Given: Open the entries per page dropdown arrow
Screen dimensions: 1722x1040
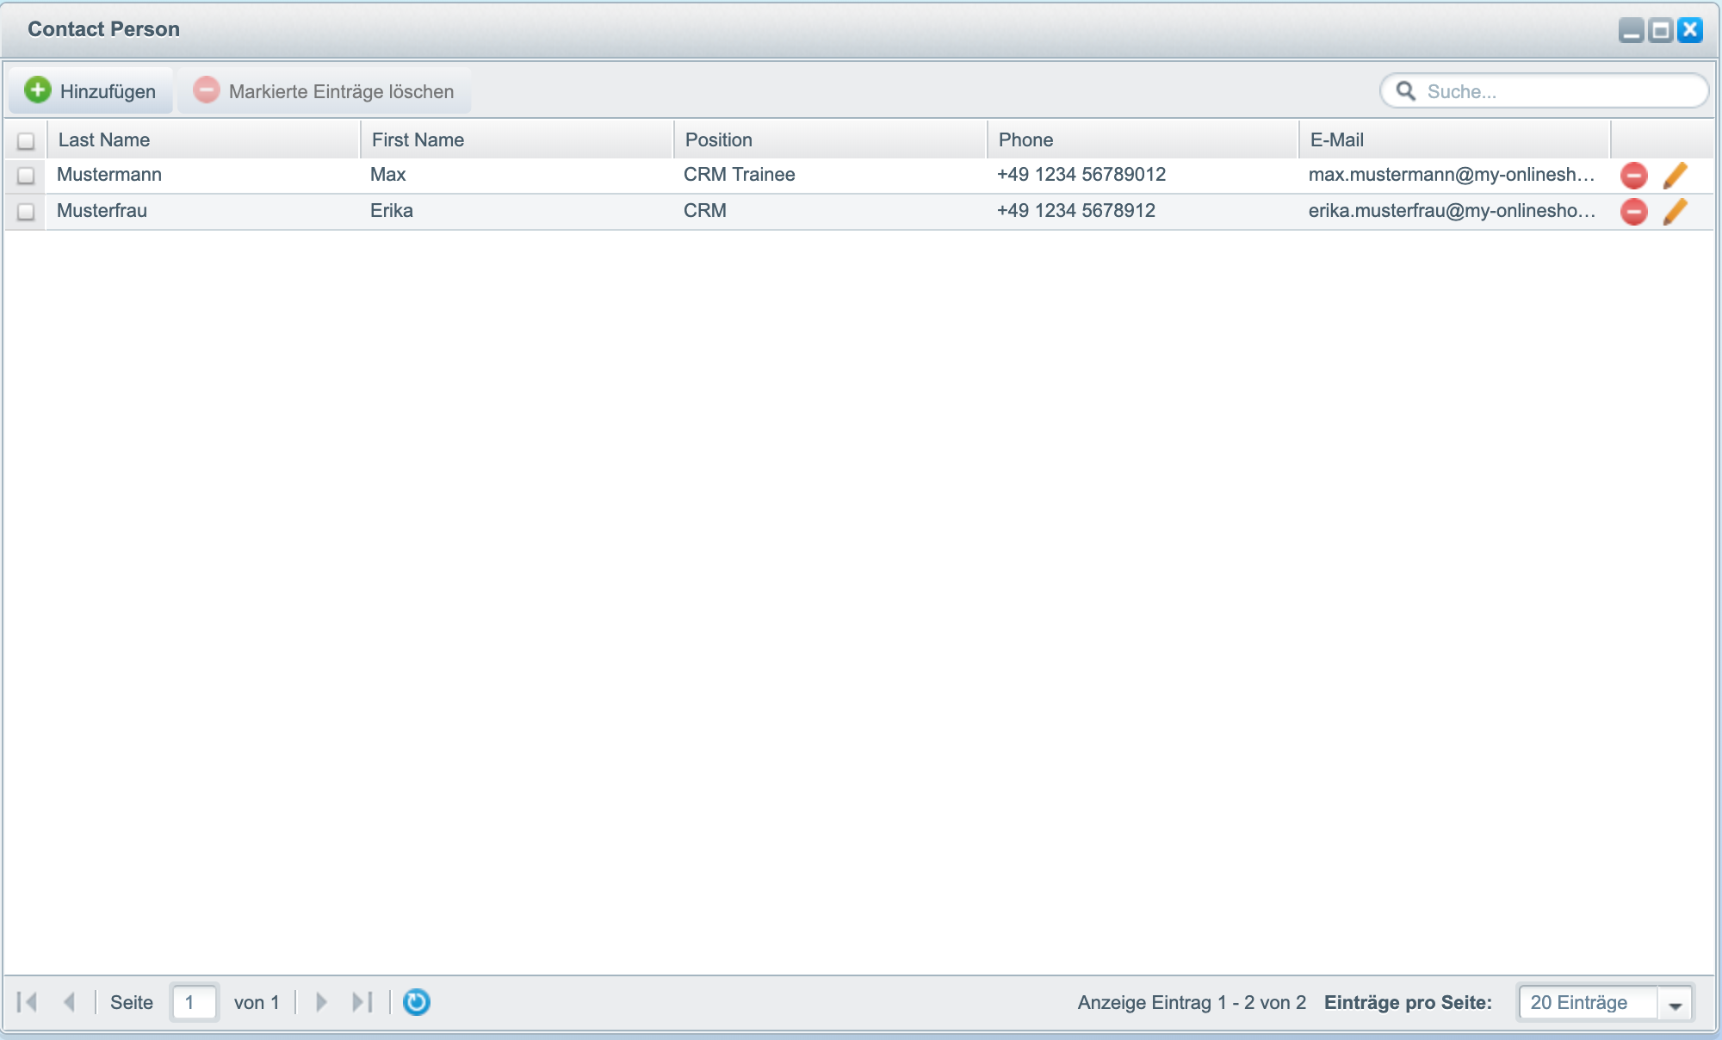Looking at the screenshot, I should point(1675,1003).
